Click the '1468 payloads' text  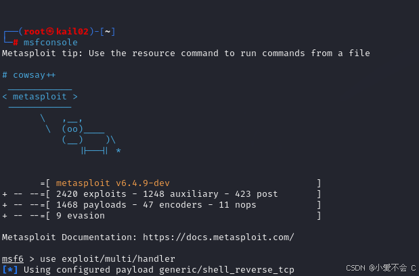coord(91,205)
